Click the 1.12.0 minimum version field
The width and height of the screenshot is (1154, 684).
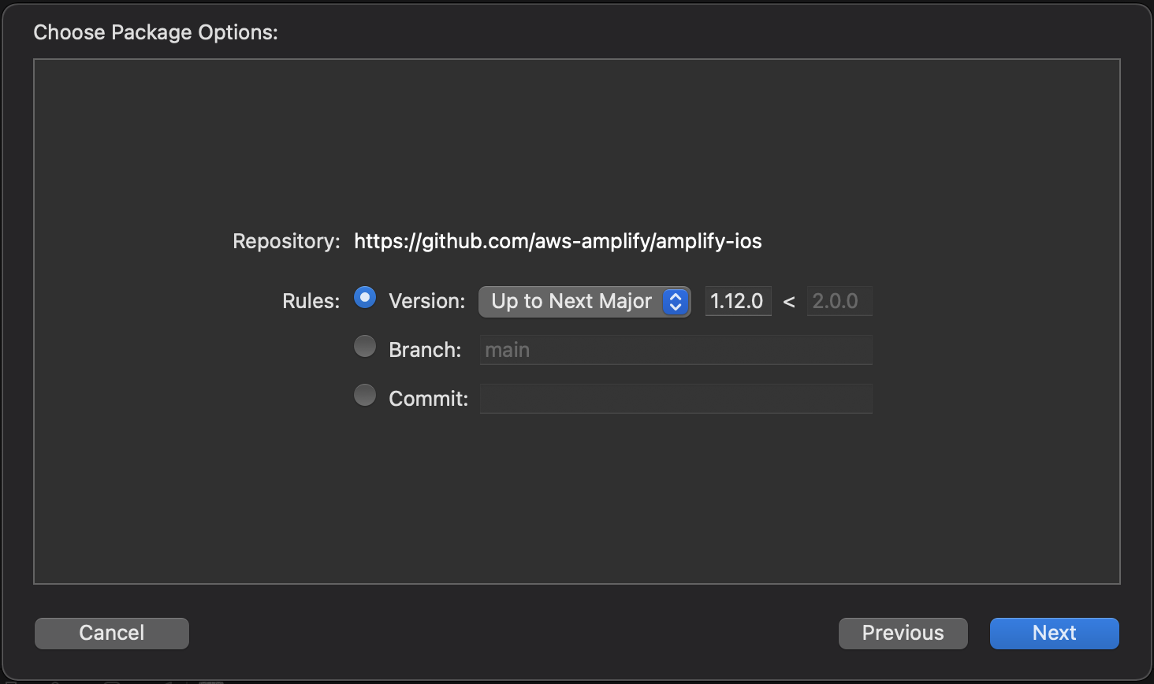pos(737,301)
